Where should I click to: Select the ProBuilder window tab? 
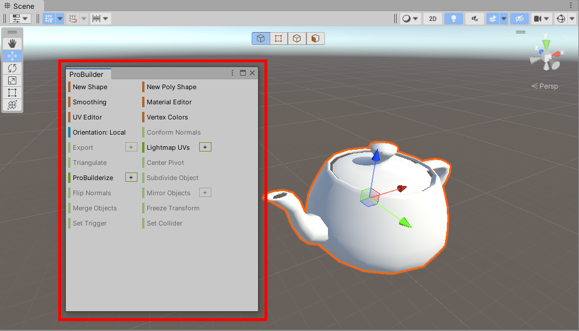88,74
